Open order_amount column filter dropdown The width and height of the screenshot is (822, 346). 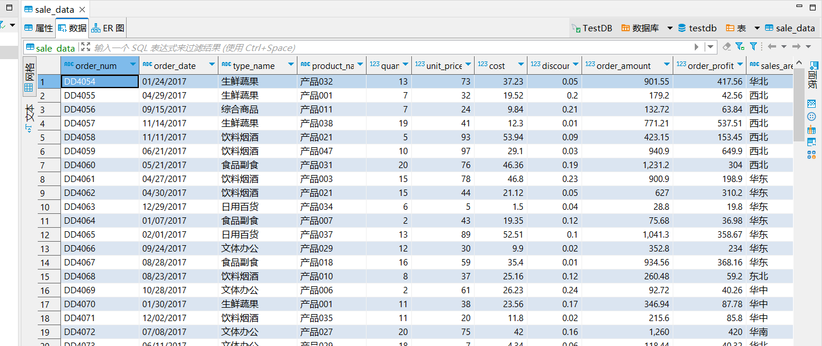pyautogui.click(x=667, y=65)
